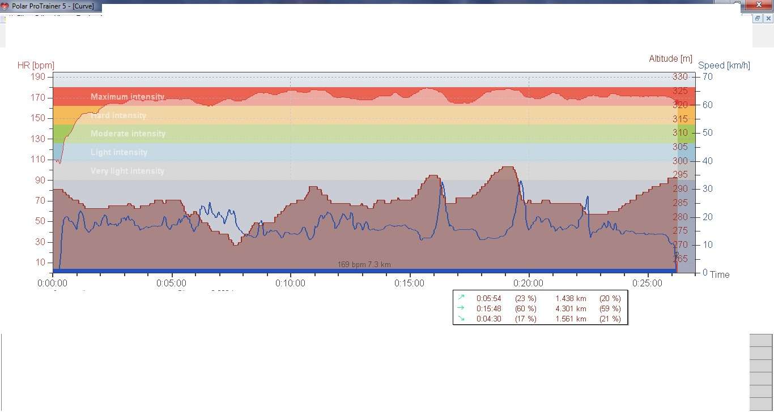774x412 pixels.
Task: Click the downhill duration value 0:04:30
Action: tap(490, 319)
